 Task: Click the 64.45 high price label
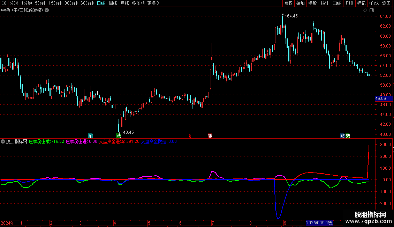pos(292,16)
